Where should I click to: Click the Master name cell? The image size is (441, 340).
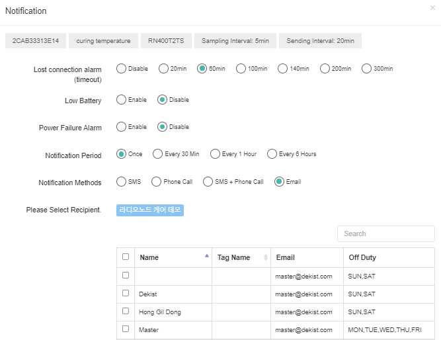coord(173,330)
